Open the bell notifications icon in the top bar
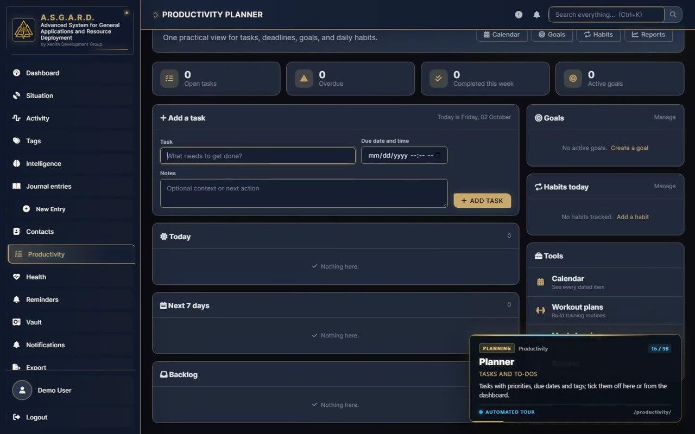 (x=536, y=15)
